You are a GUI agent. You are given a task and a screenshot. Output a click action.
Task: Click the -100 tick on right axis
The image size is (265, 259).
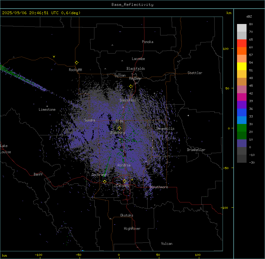[225, 208]
